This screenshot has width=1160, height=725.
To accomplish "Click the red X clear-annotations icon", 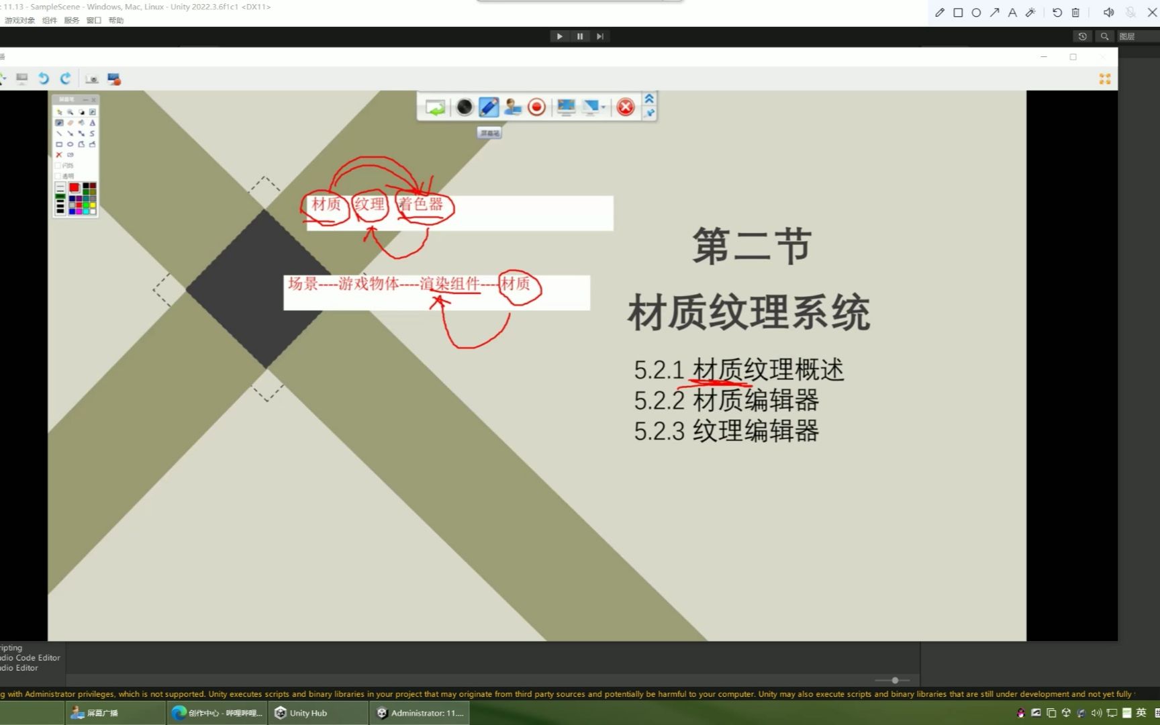I will [x=59, y=155].
